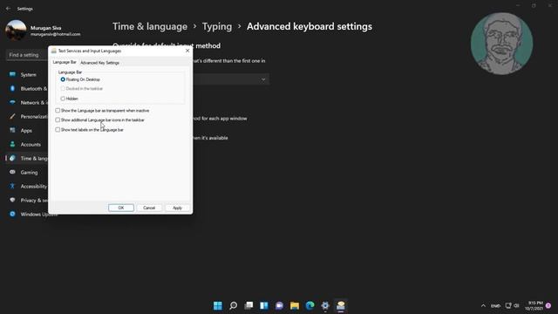The image size is (558, 314).
Task: Open the Windows Update sidebar icon
Action: coord(12,214)
